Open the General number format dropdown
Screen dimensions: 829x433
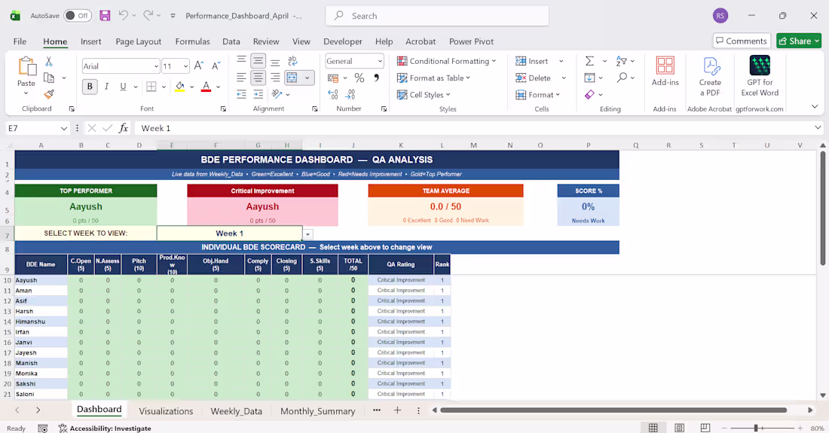[x=380, y=61]
